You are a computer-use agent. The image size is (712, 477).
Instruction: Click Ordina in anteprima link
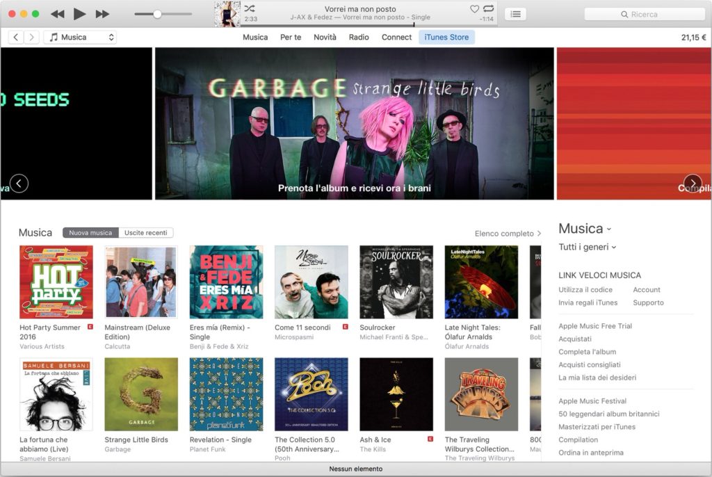tap(591, 453)
